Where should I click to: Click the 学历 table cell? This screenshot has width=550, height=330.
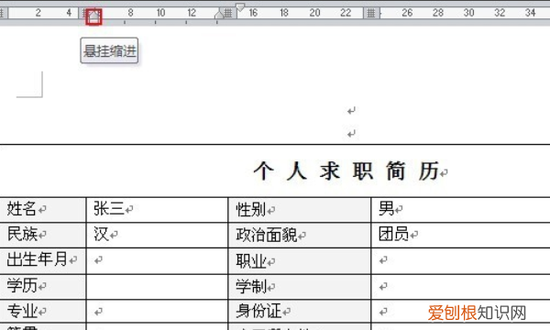(43, 287)
